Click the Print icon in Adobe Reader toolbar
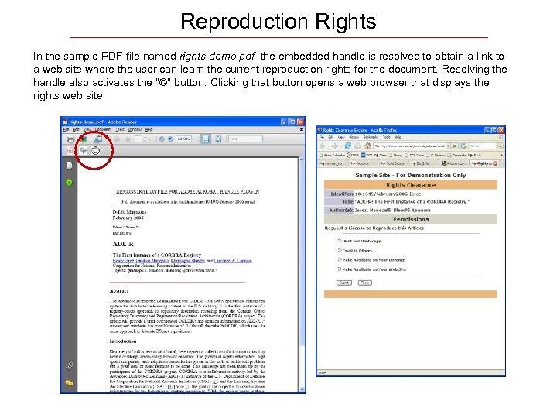 [x=70, y=139]
